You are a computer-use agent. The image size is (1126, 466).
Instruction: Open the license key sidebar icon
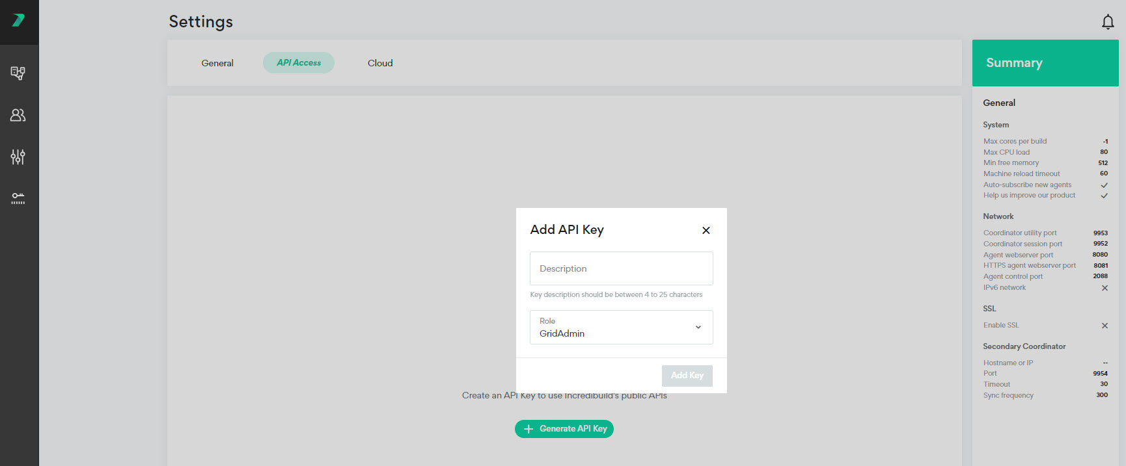click(18, 198)
